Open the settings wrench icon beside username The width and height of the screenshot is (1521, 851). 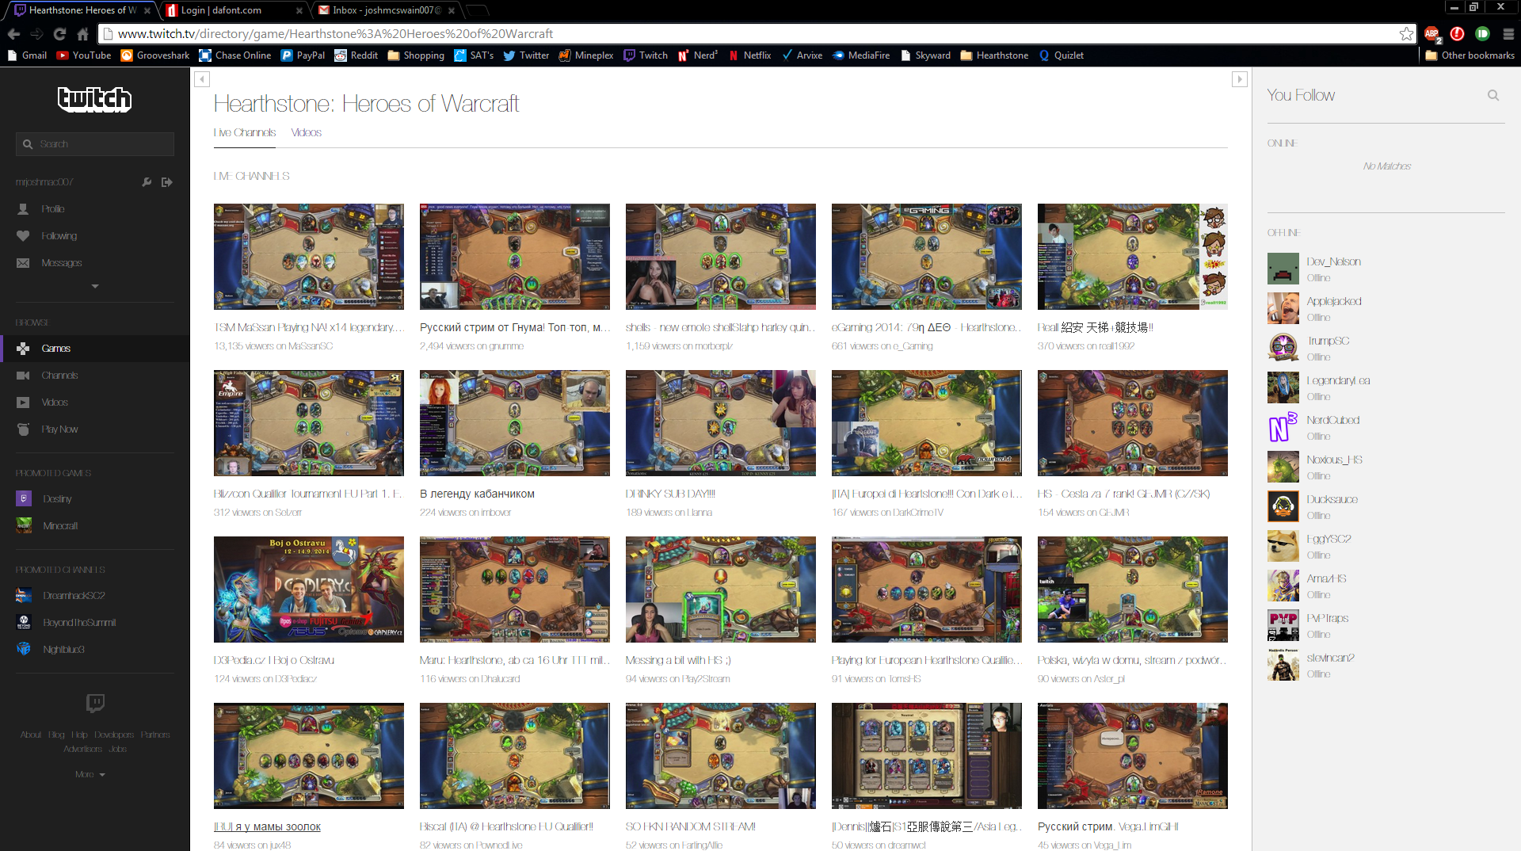click(x=147, y=182)
